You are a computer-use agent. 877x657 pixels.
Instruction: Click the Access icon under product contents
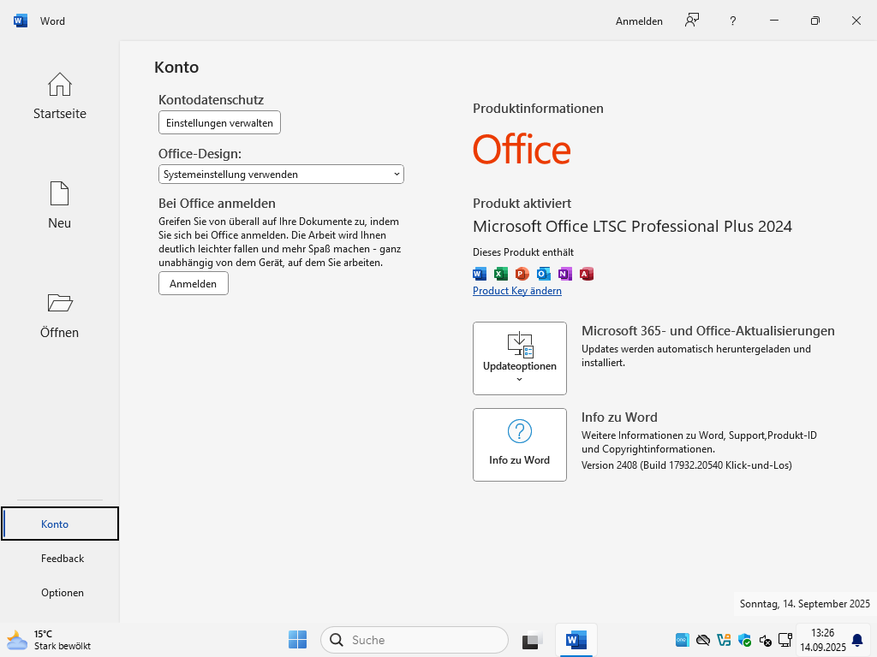[x=586, y=274]
